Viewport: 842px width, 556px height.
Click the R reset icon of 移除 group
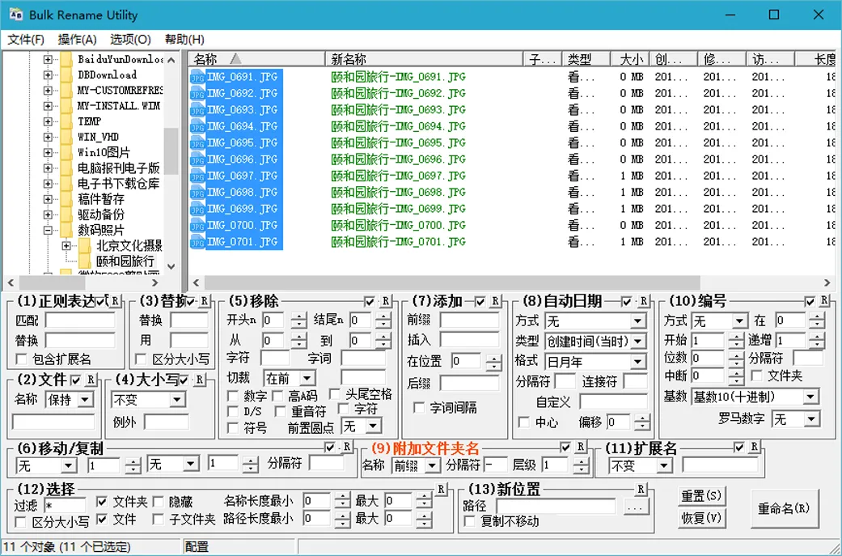(x=385, y=301)
